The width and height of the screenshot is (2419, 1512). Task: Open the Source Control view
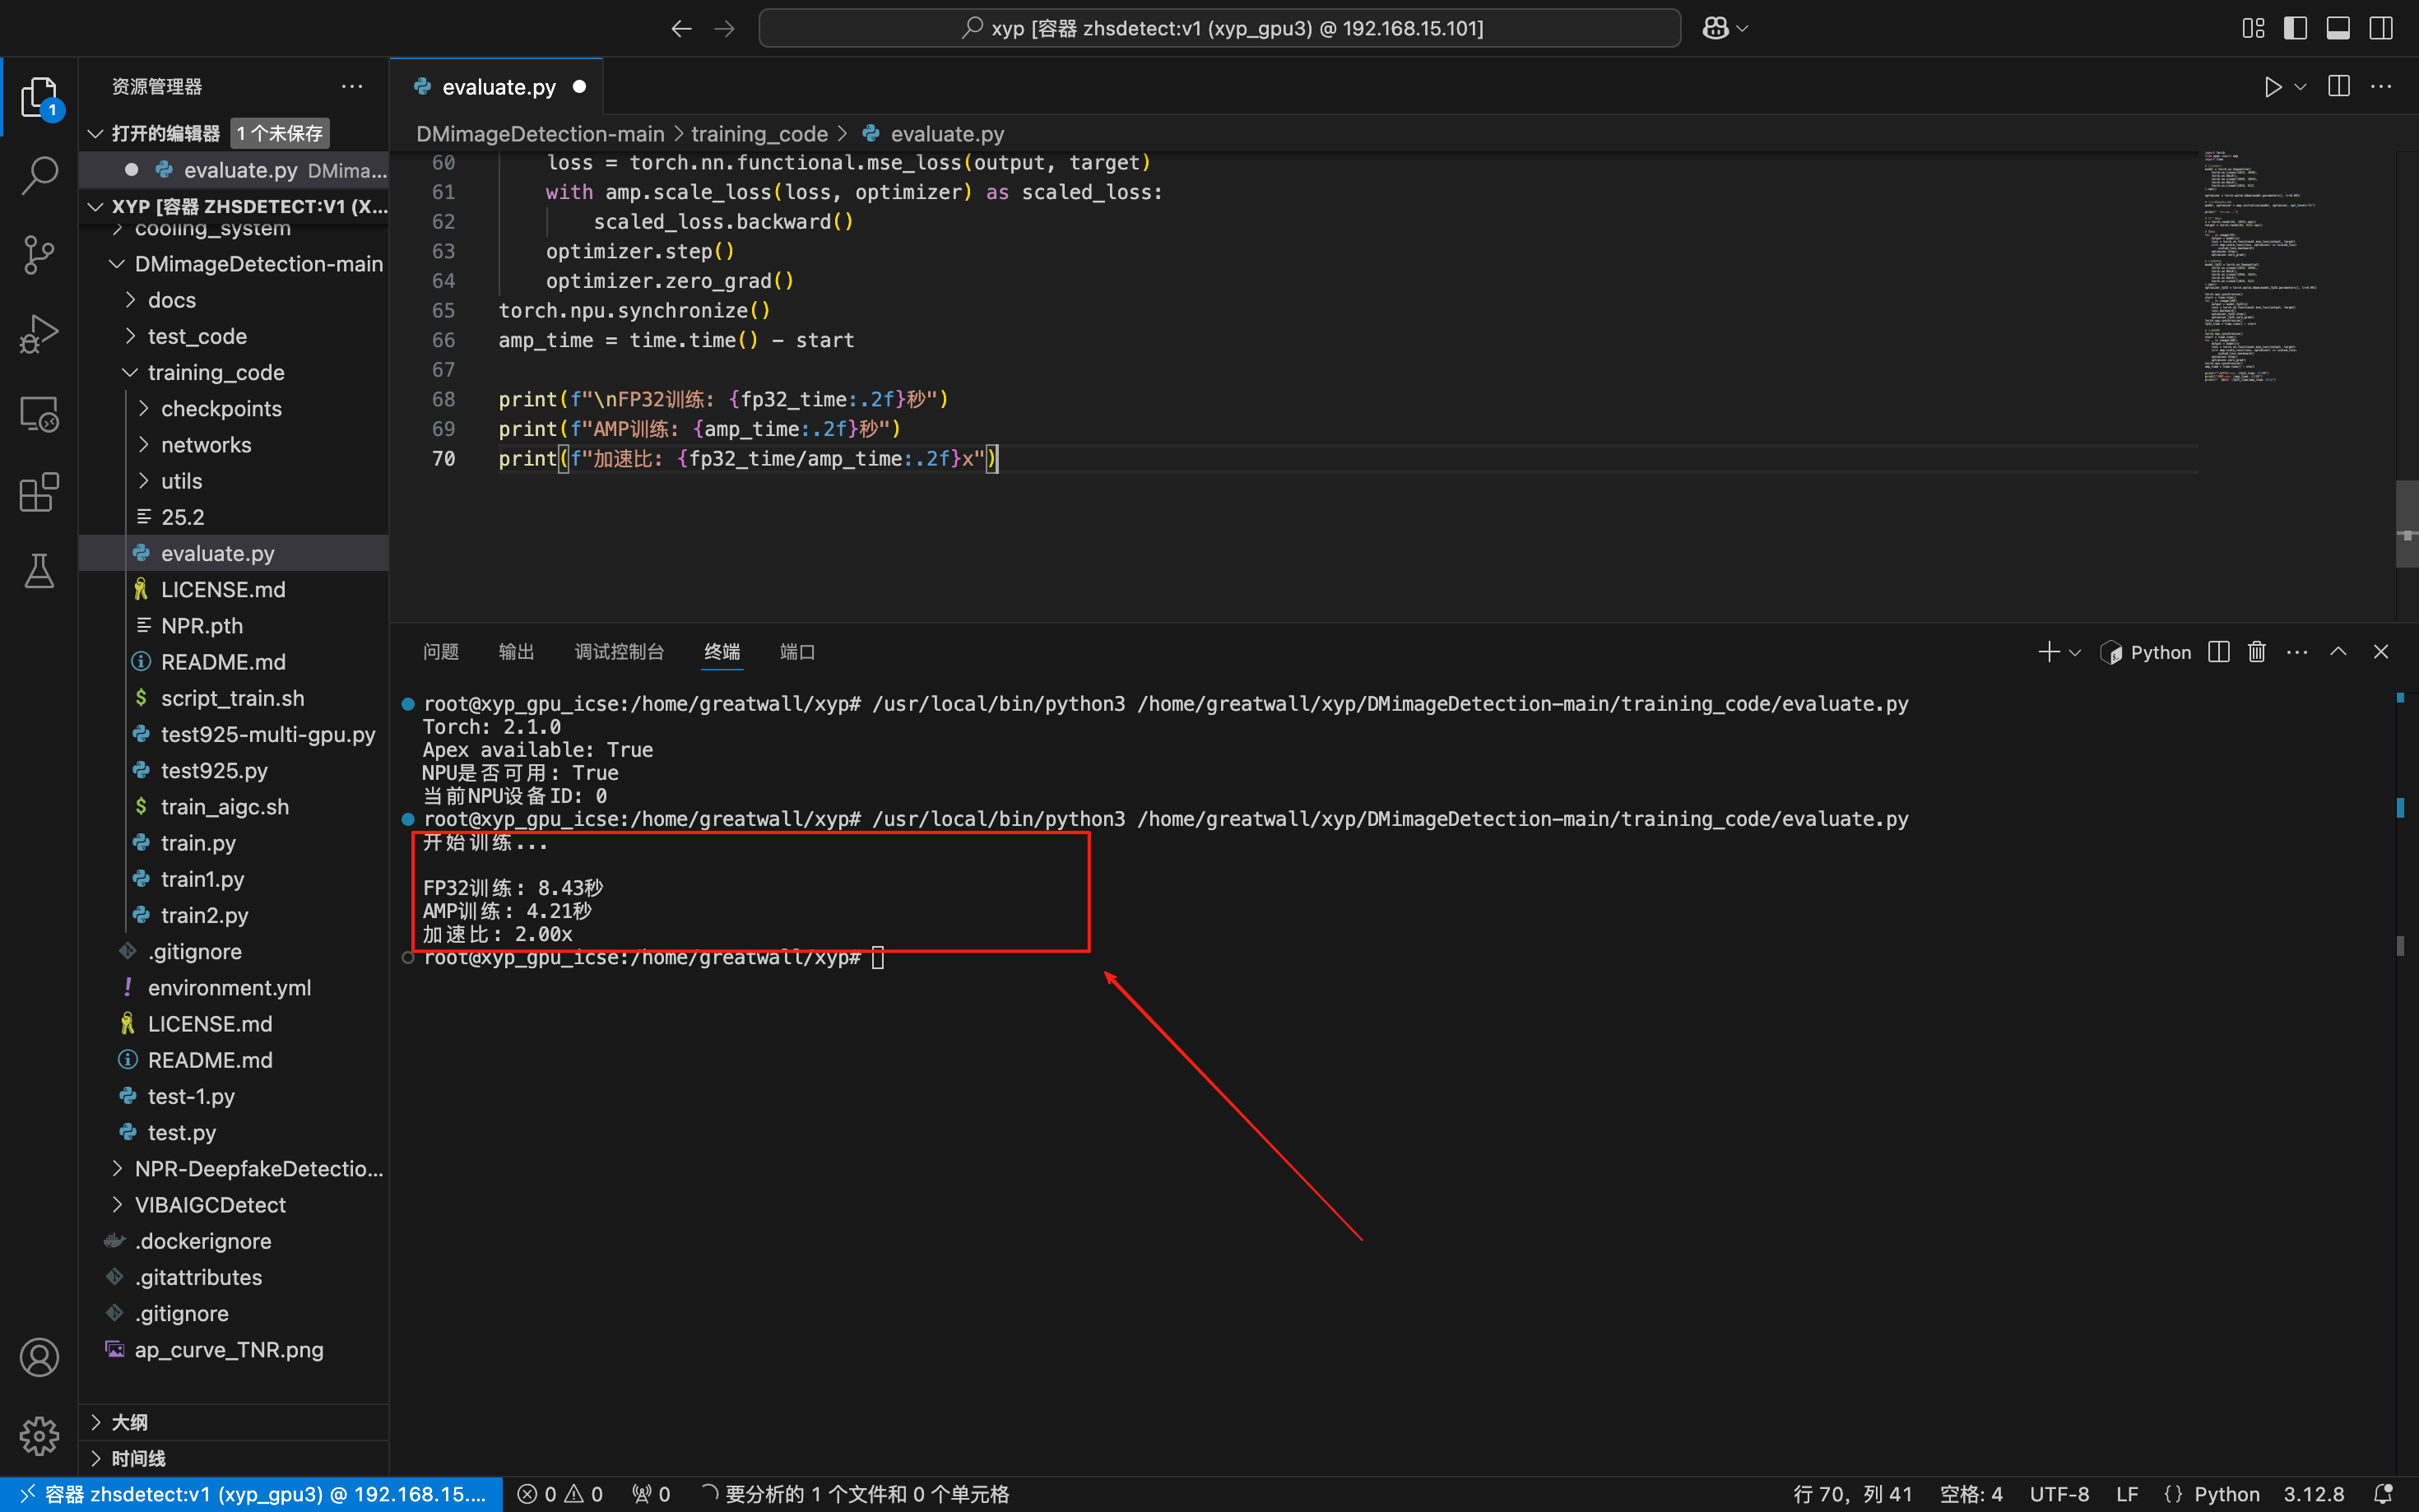pyautogui.click(x=39, y=254)
